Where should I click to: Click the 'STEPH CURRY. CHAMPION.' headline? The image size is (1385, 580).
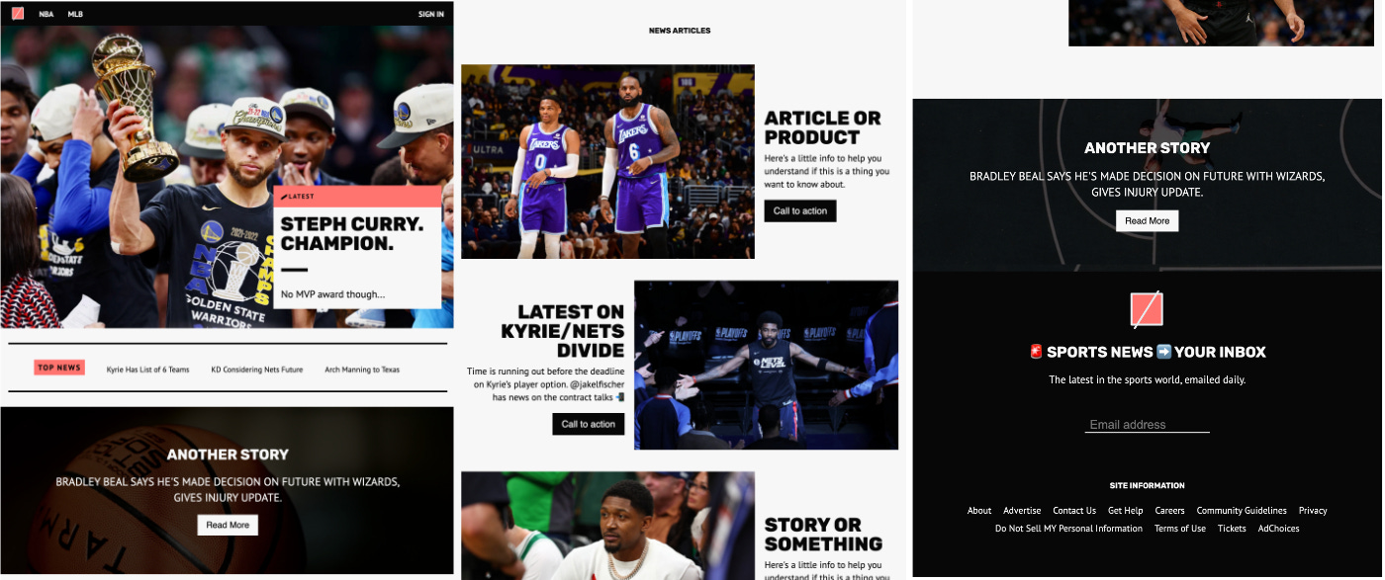(351, 233)
